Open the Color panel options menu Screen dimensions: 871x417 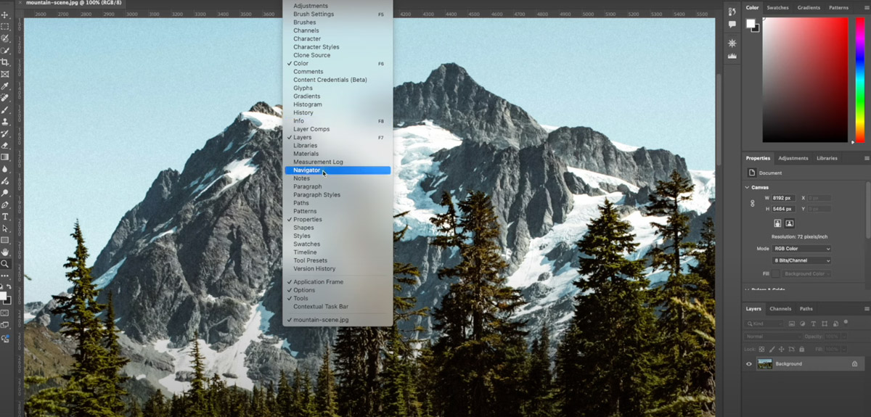pyautogui.click(x=867, y=8)
